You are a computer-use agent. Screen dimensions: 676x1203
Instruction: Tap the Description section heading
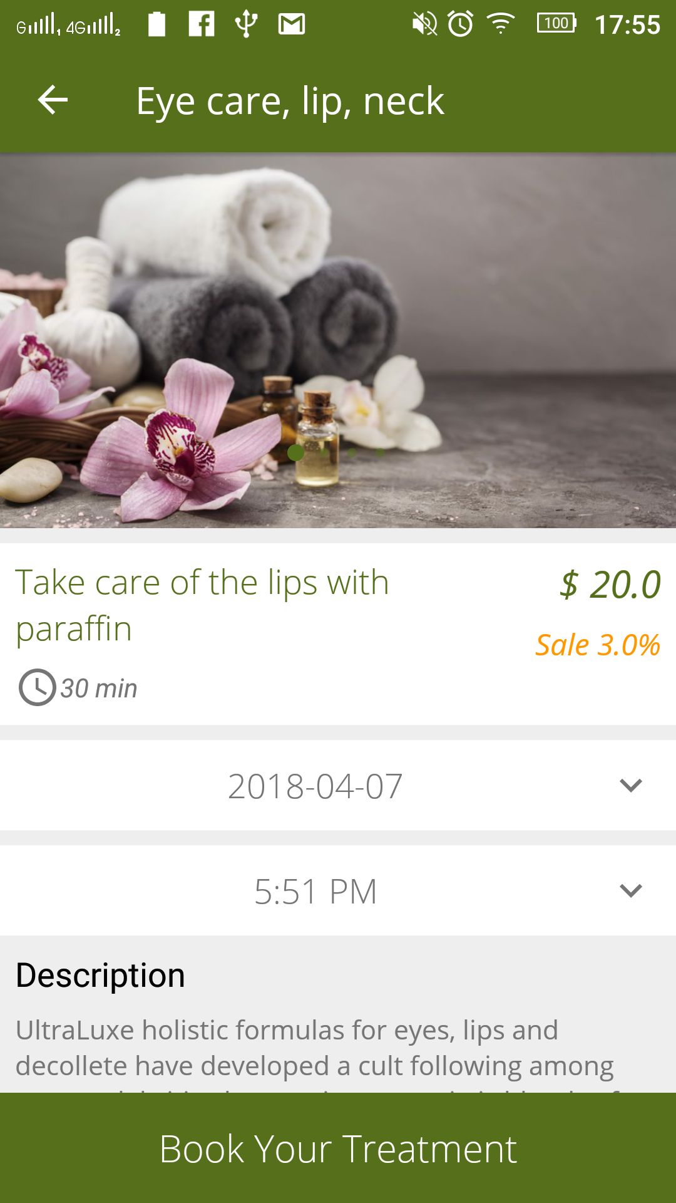pos(100,976)
